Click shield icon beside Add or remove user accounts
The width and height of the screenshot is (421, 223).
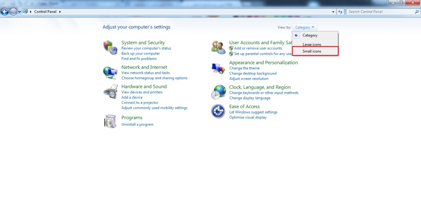click(x=231, y=48)
